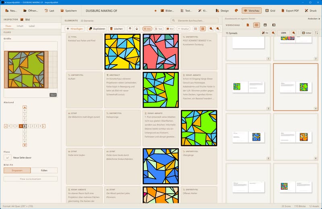Select the multi-spread grid preview mode icon
322x209 pixels.
(256, 25)
